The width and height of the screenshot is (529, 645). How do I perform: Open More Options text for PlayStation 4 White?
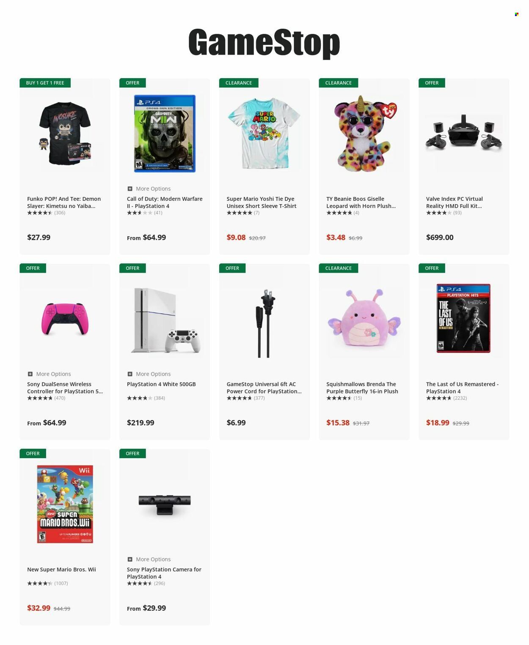pyautogui.click(x=153, y=374)
